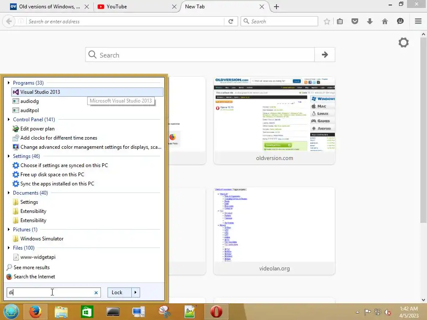Viewport: 427px width, 320px height.
Task: Show hidden system tray icons
Action: coord(357,312)
